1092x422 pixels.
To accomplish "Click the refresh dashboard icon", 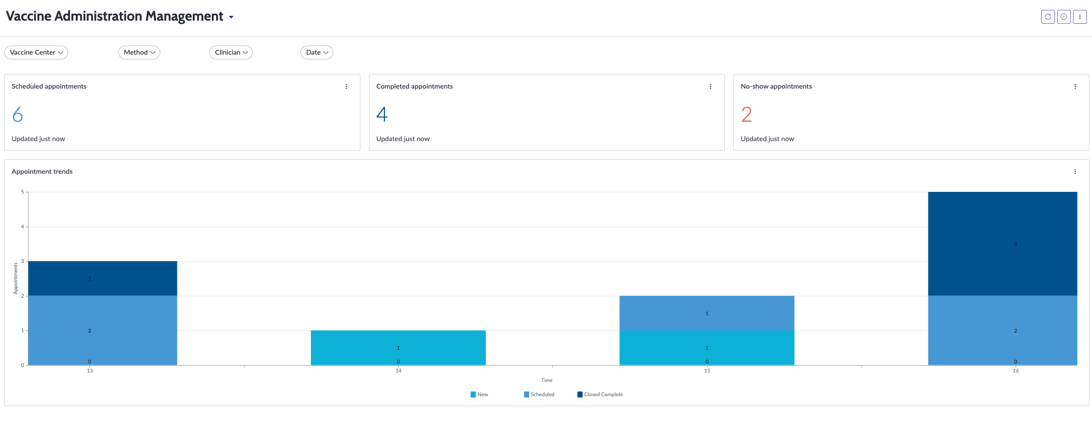I will 1048,17.
